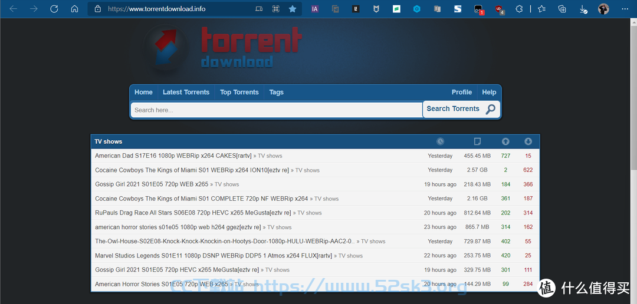Image resolution: width=637 pixels, height=304 pixels.
Task: Open Gossip Girl 2021 S01E05 720p WEB x265
Action: click(x=152, y=184)
